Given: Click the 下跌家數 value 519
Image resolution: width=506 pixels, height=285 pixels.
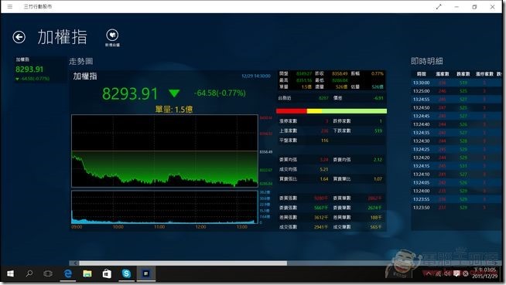Looking at the screenshot, I should (x=378, y=131).
